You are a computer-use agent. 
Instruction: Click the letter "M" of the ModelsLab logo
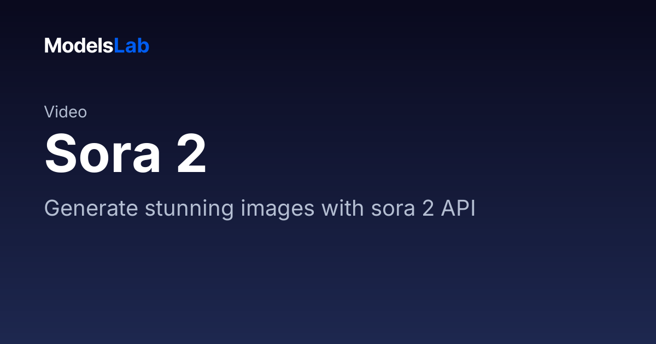pos(52,46)
